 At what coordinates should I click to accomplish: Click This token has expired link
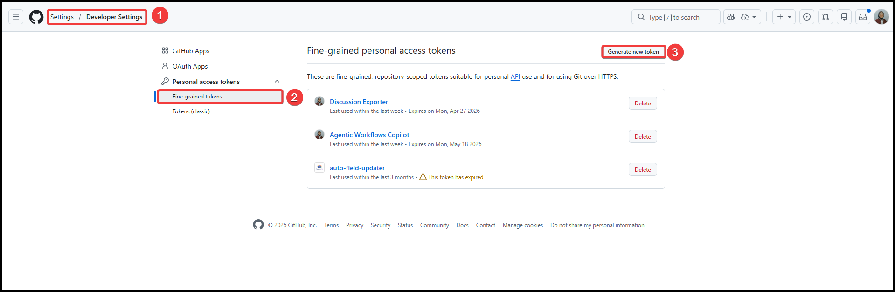(455, 177)
